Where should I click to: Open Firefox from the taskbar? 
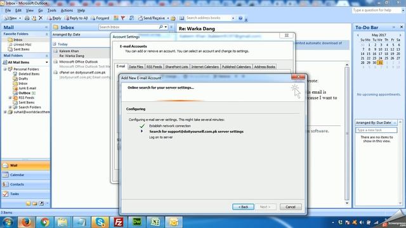(26, 222)
